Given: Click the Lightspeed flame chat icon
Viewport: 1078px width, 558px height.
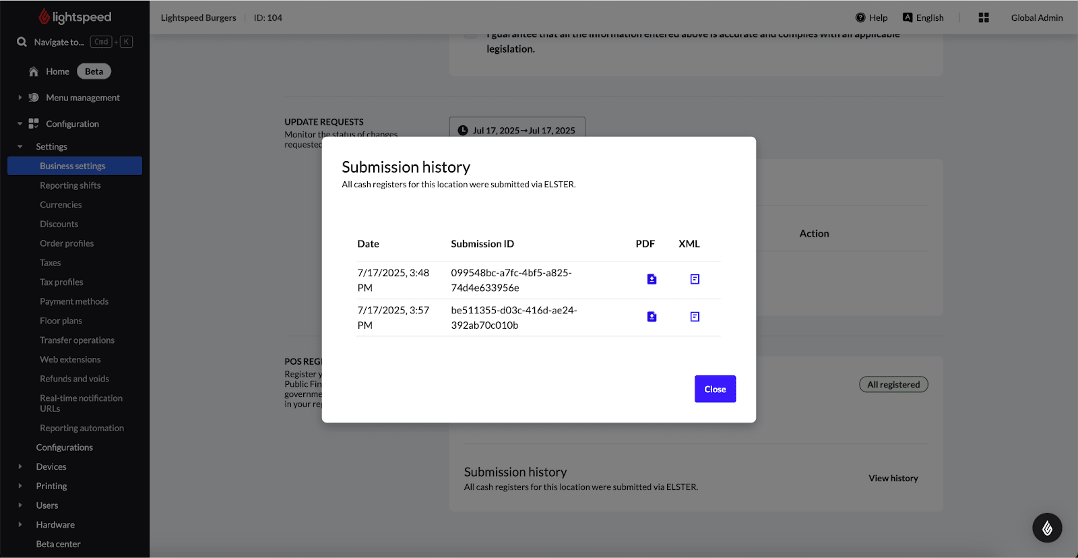Looking at the screenshot, I should (x=1047, y=528).
